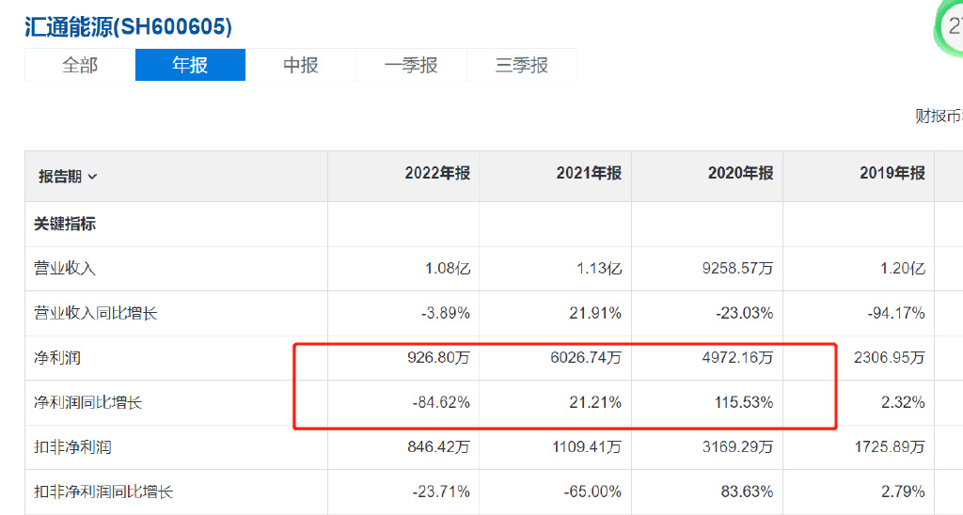The width and height of the screenshot is (963, 515).
Task: Click the 营业收入同比增长 row label
Action: point(96,313)
